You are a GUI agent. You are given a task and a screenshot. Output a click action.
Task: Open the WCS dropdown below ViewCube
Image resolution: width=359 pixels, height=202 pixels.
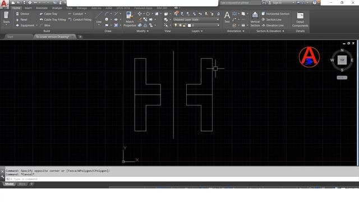(x=342, y=77)
